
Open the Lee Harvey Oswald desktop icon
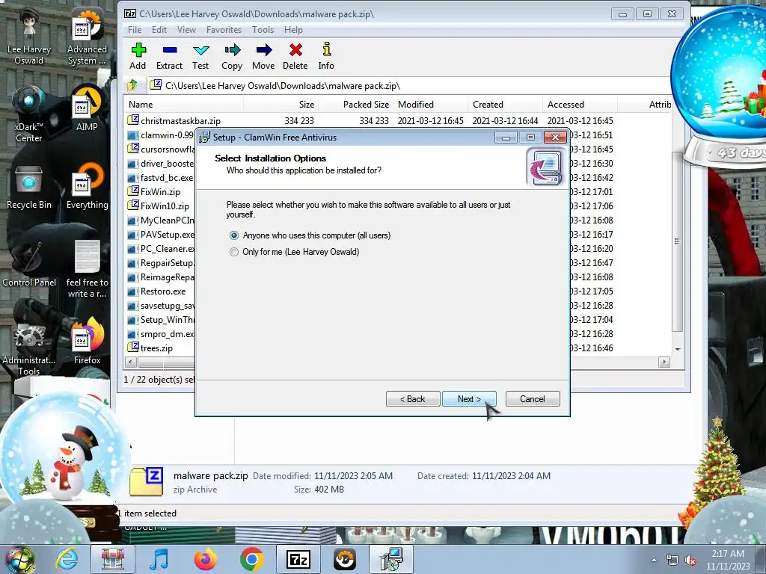(x=29, y=37)
